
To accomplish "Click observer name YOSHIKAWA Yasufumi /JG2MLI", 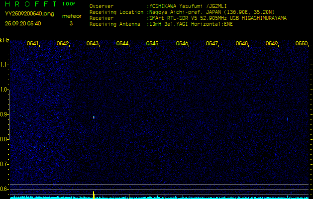I will coord(188,6).
